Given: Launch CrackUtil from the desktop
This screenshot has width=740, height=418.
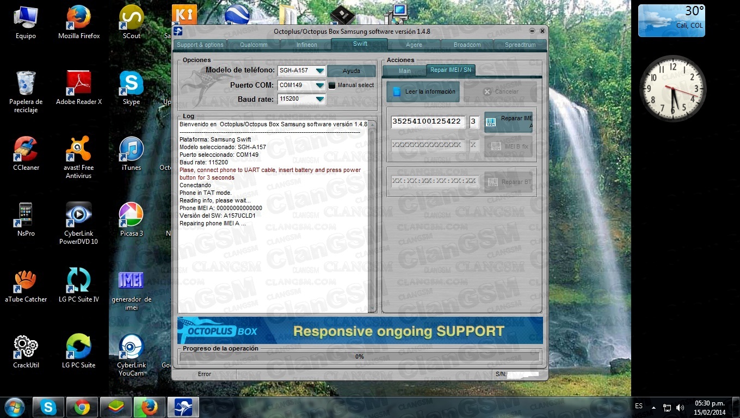Looking at the screenshot, I should [26, 352].
